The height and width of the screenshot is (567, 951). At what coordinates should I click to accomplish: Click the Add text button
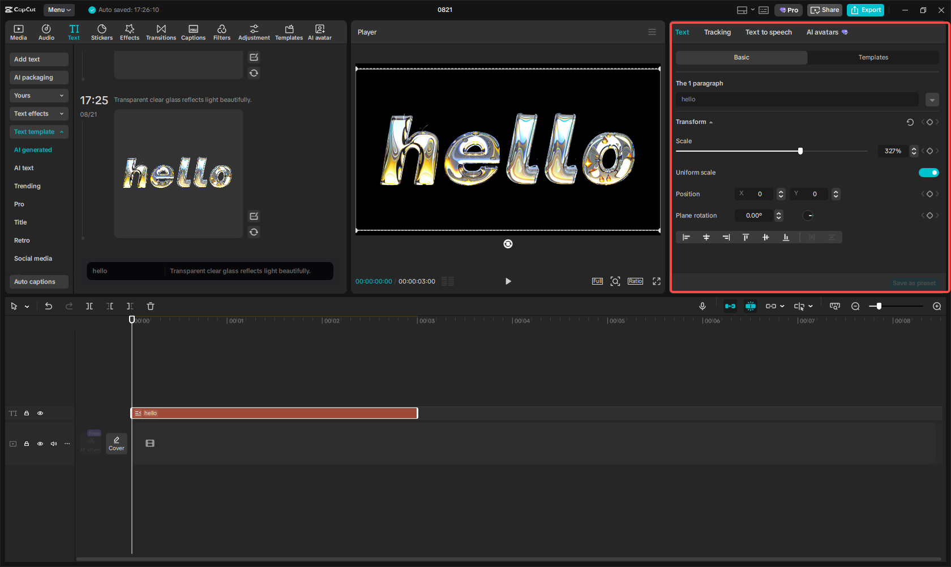point(38,59)
